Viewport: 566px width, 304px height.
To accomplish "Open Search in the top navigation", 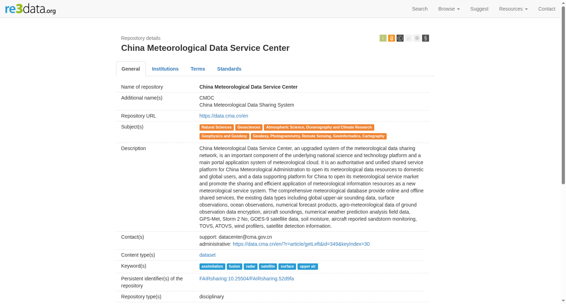I will (x=420, y=9).
